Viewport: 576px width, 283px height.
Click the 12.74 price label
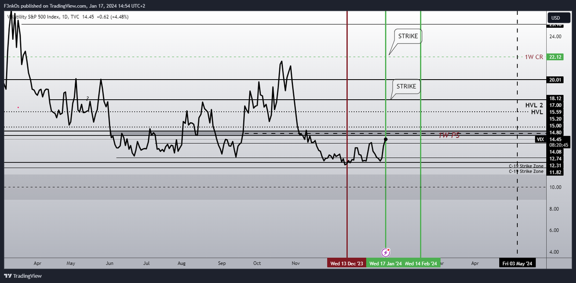coord(556,159)
